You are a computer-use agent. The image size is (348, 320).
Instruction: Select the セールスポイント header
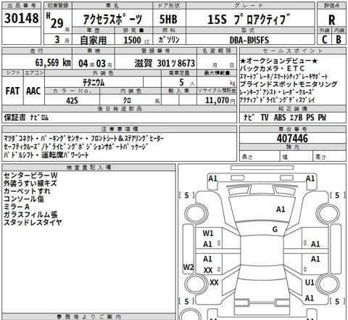293,51
